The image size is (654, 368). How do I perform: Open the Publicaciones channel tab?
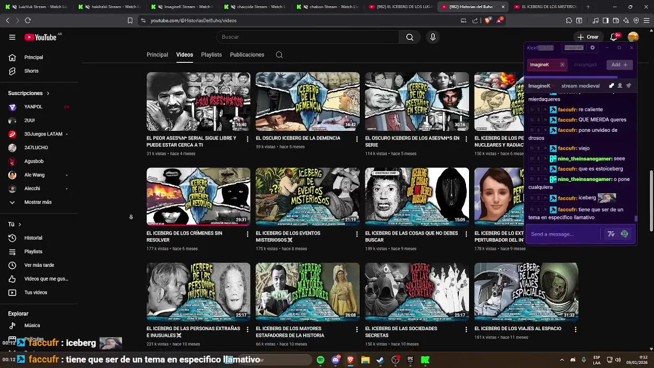tap(247, 55)
